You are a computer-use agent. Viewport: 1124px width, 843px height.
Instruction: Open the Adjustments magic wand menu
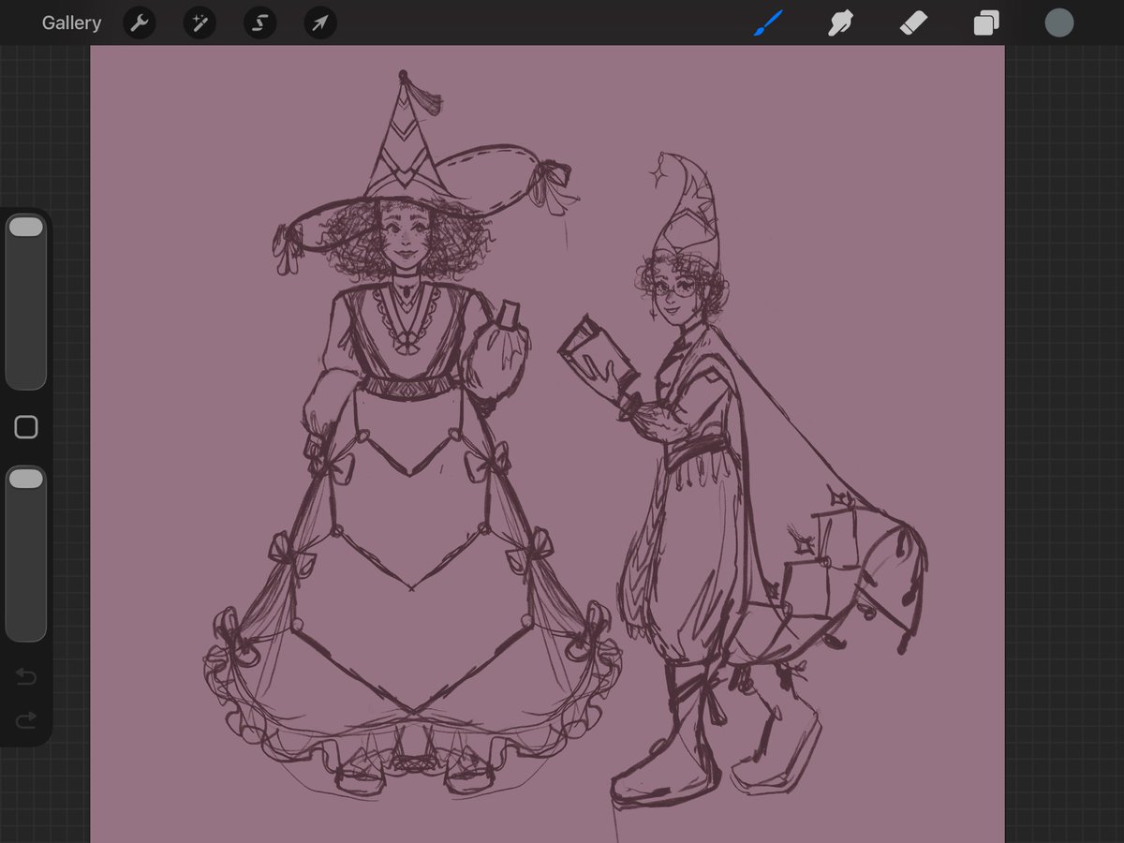pos(200,23)
